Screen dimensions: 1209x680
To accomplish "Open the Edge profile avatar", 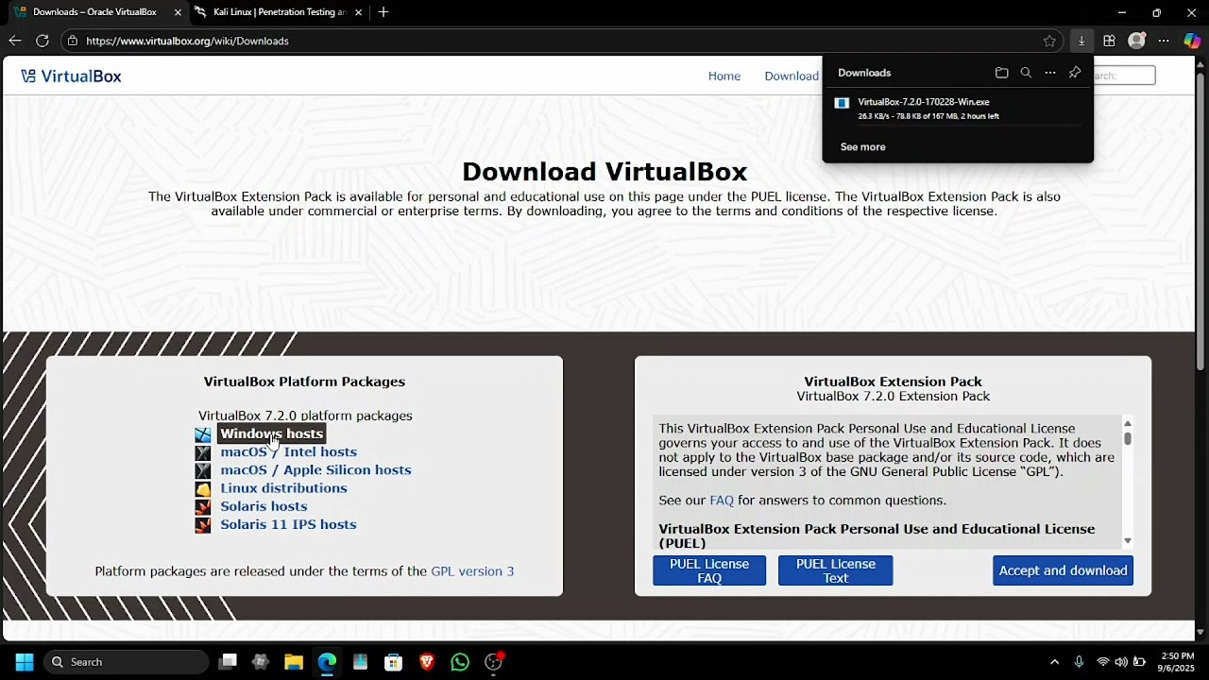I will 1136,41.
